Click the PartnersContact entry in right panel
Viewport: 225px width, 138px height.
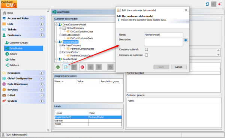click(x=173, y=73)
